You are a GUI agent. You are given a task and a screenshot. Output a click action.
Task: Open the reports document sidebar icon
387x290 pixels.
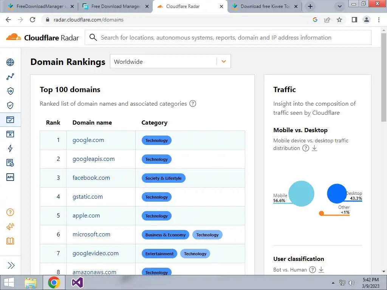(10, 163)
